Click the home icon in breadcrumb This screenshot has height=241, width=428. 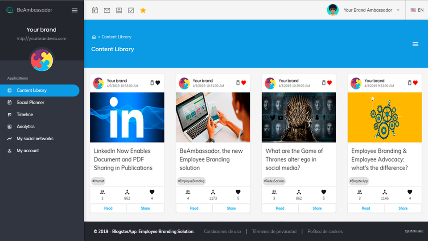pos(94,37)
